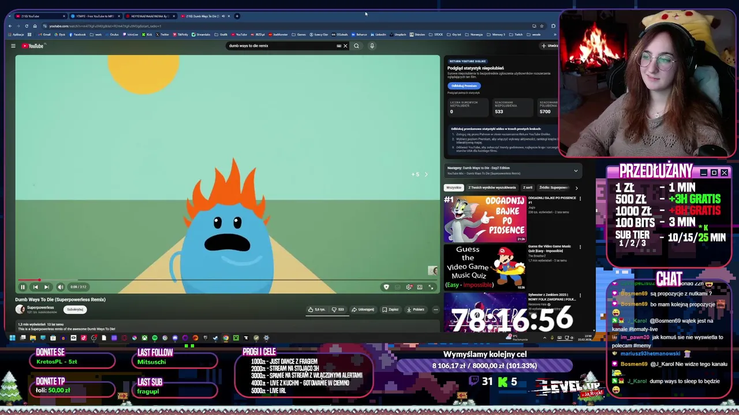Open Steam from taskbar
The height and width of the screenshot is (415, 739).
point(215,338)
